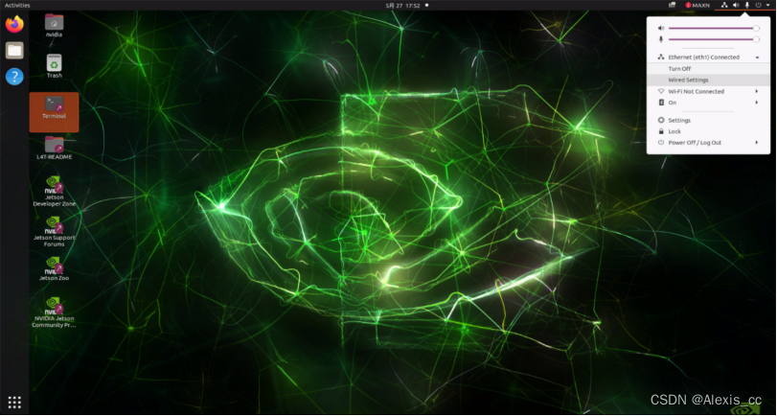
Task: Expand the Bluetooth On submenu
Action: pyautogui.click(x=708, y=103)
